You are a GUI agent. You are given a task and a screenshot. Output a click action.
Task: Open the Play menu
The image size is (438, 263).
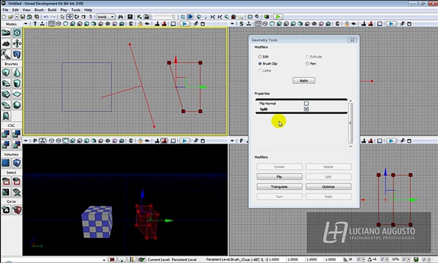point(64,10)
